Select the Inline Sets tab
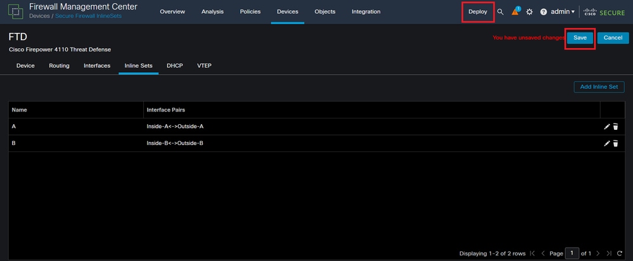 click(x=139, y=66)
